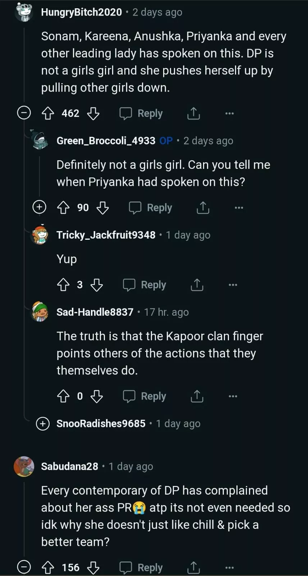Open Green_Broccoli_4933's profile via the username
The image size is (308, 576).
pos(106,141)
